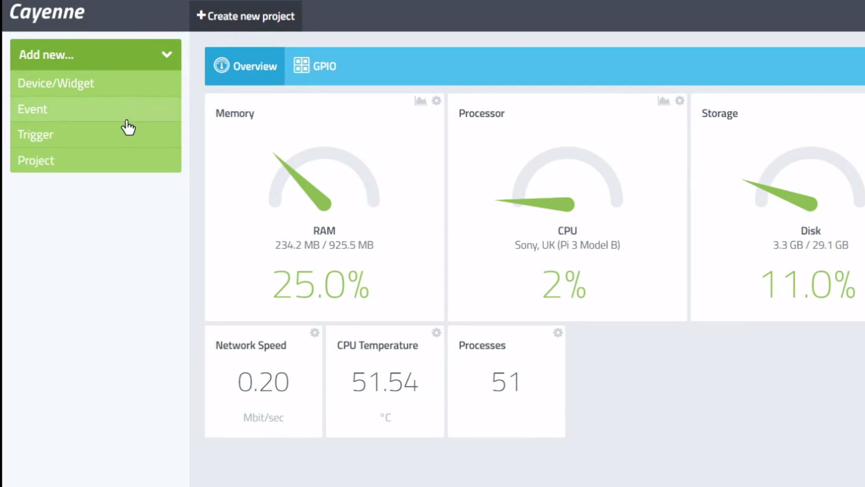Viewport: 865px width, 487px height.
Task: Open the Memory widget settings gear
Action: coord(436,101)
